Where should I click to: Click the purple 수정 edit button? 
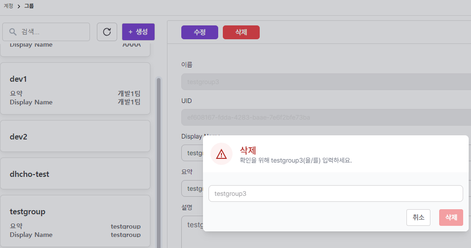pyautogui.click(x=199, y=32)
